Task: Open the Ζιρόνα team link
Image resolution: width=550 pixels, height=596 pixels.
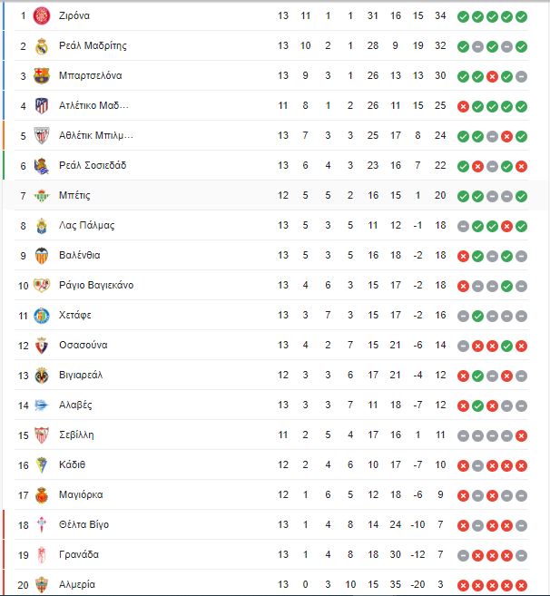Action: click(74, 15)
